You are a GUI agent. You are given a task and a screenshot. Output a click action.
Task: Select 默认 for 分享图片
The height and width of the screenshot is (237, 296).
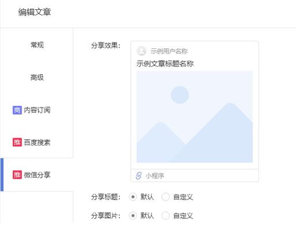coord(133,216)
